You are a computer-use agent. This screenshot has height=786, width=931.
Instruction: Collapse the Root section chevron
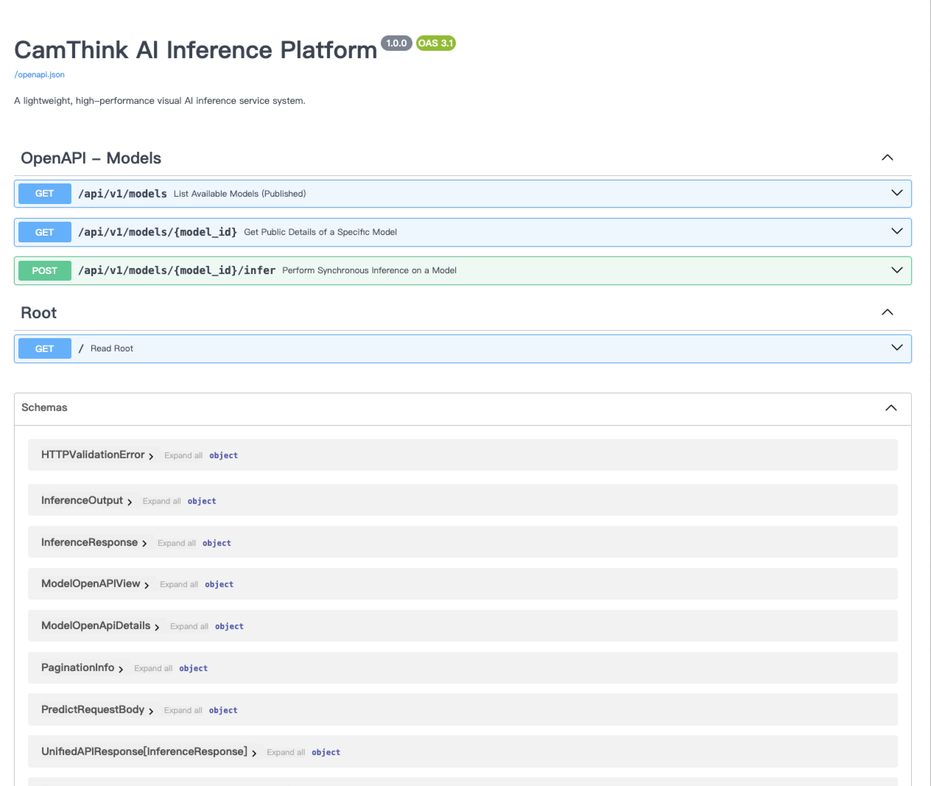[x=887, y=312]
